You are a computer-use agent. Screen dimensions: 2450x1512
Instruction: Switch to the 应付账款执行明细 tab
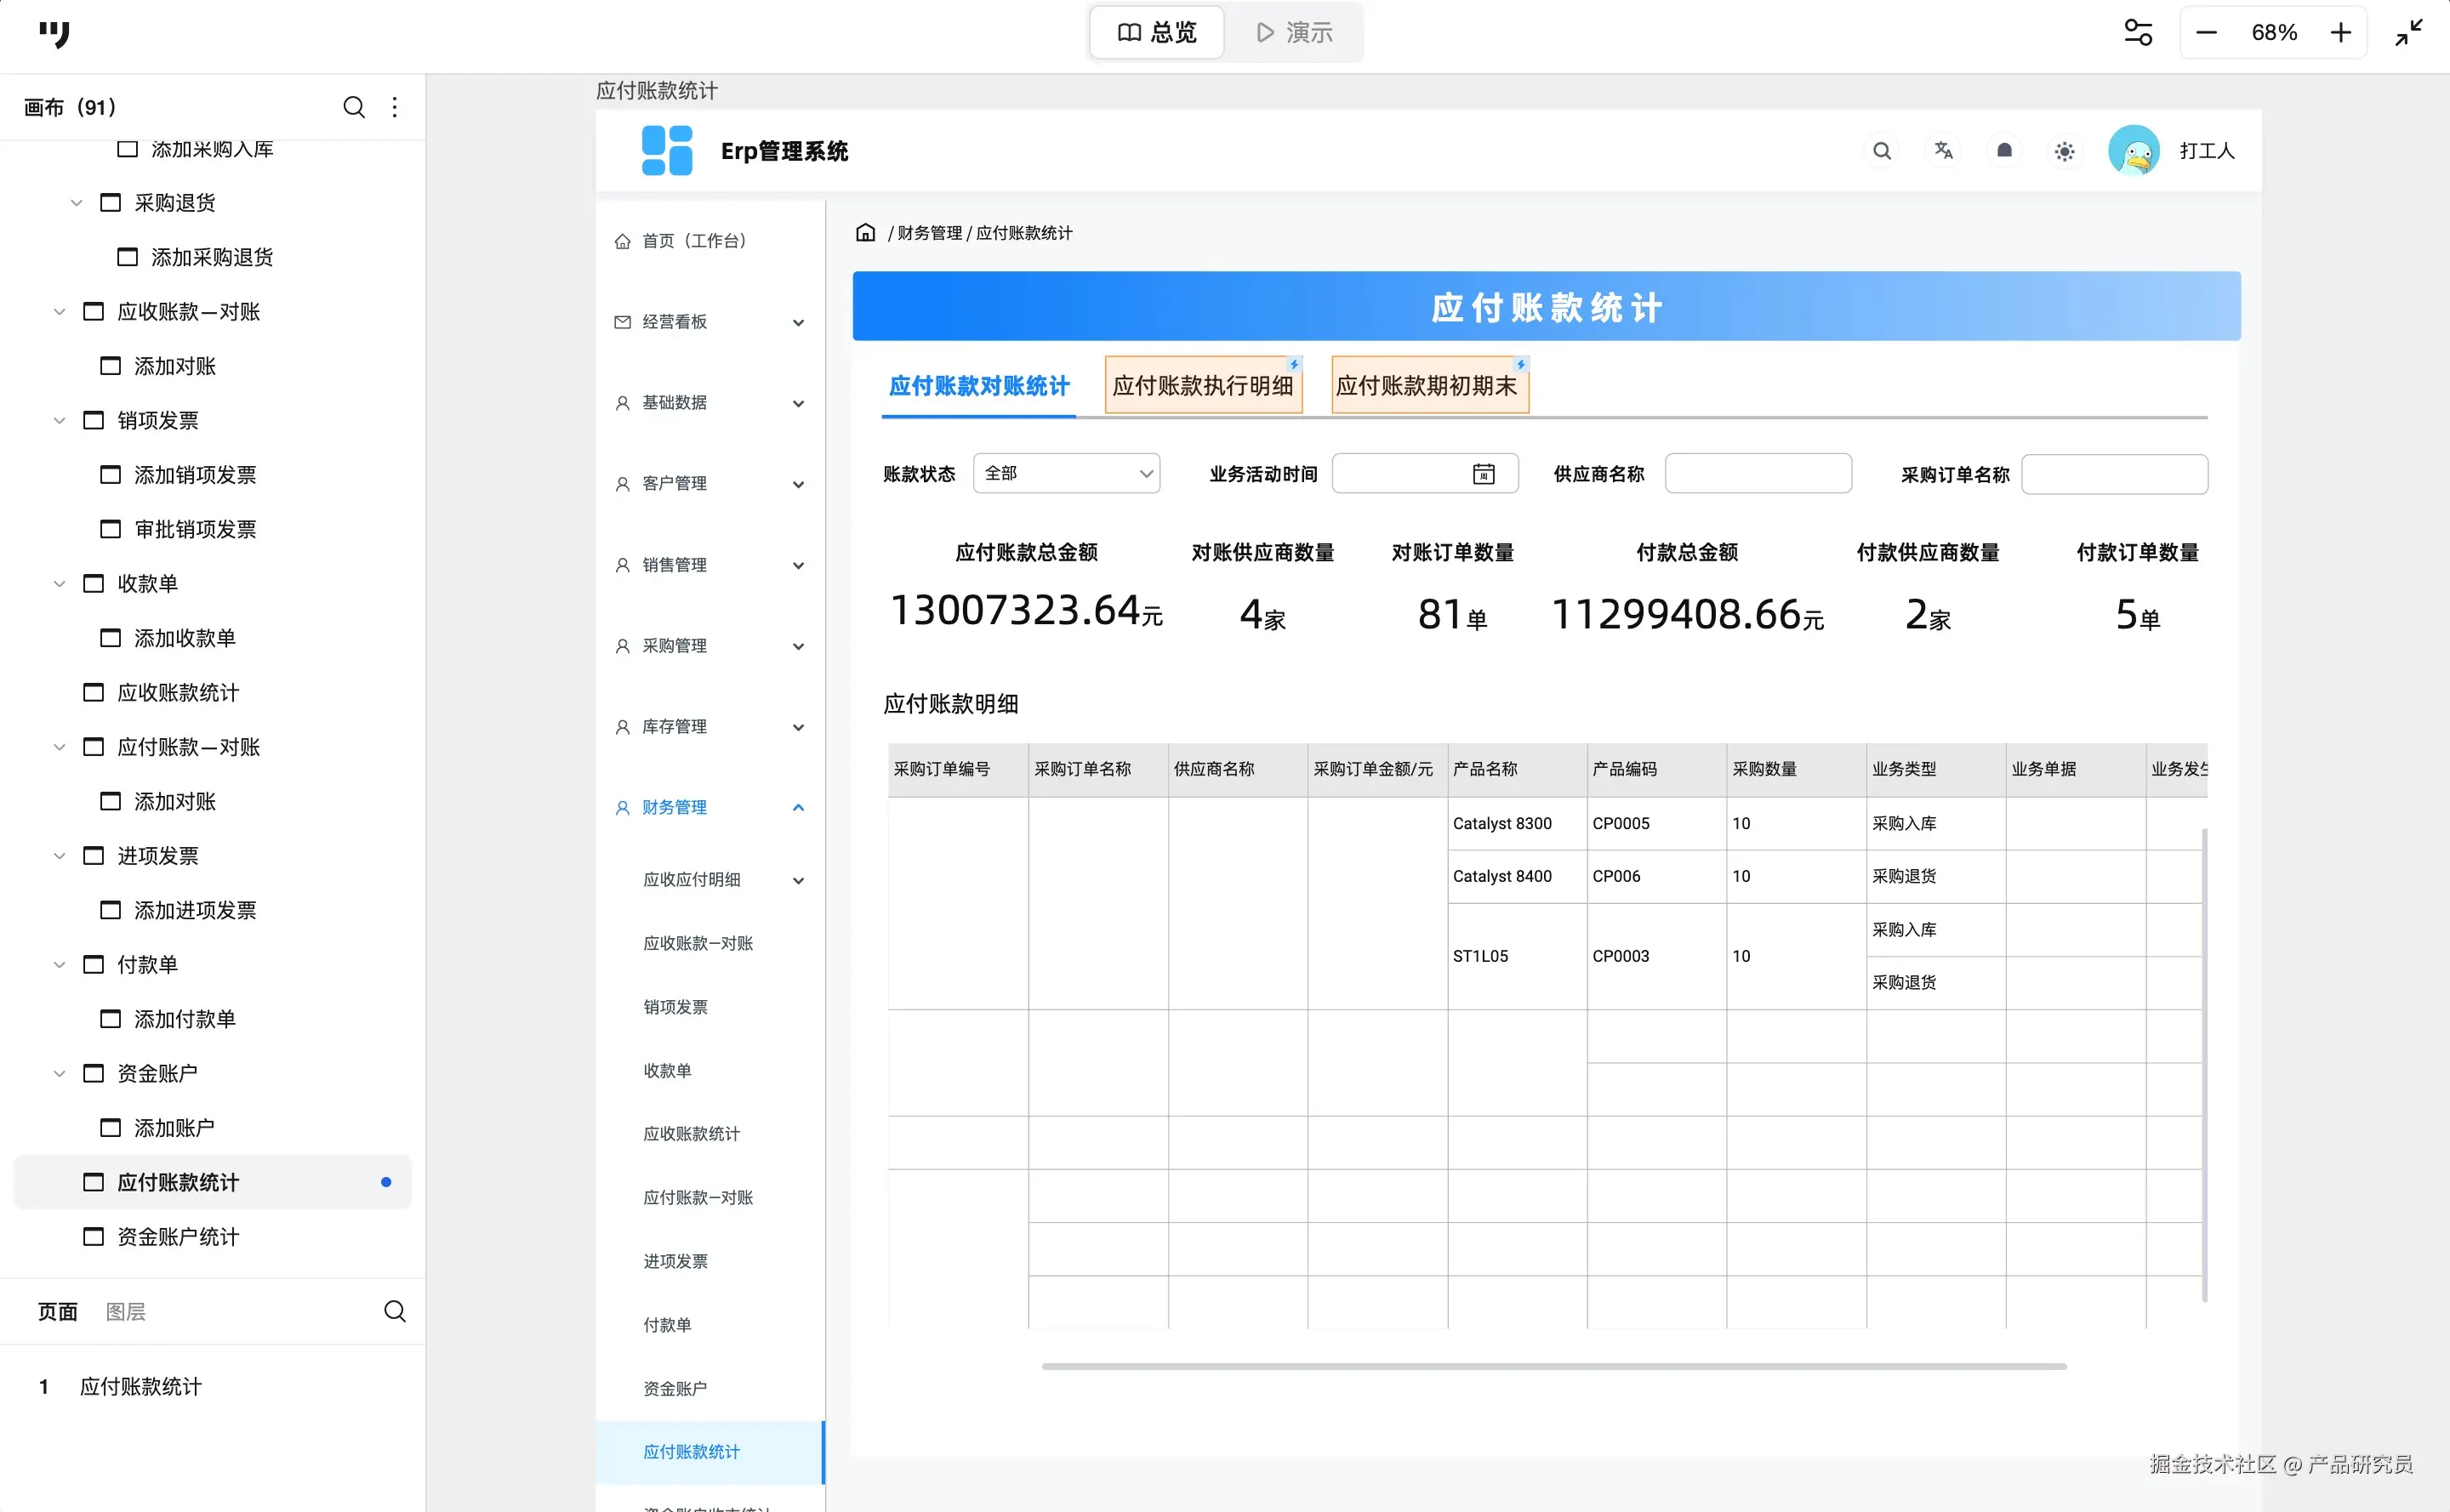pos(1203,386)
